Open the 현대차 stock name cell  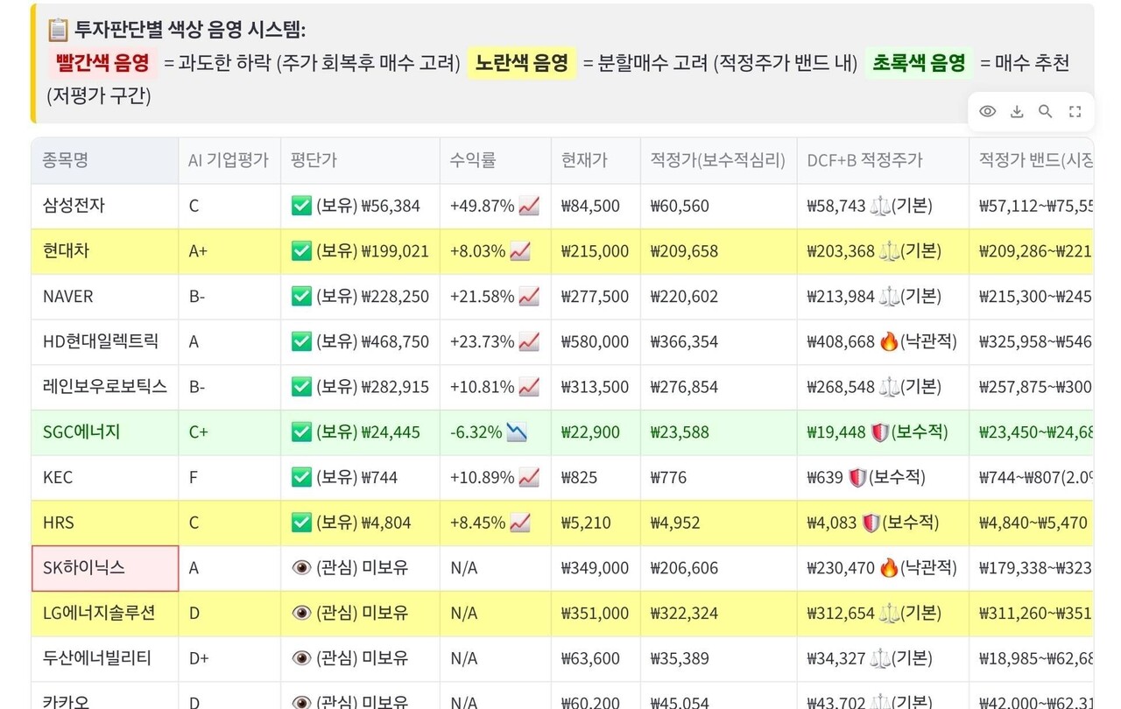tap(64, 251)
